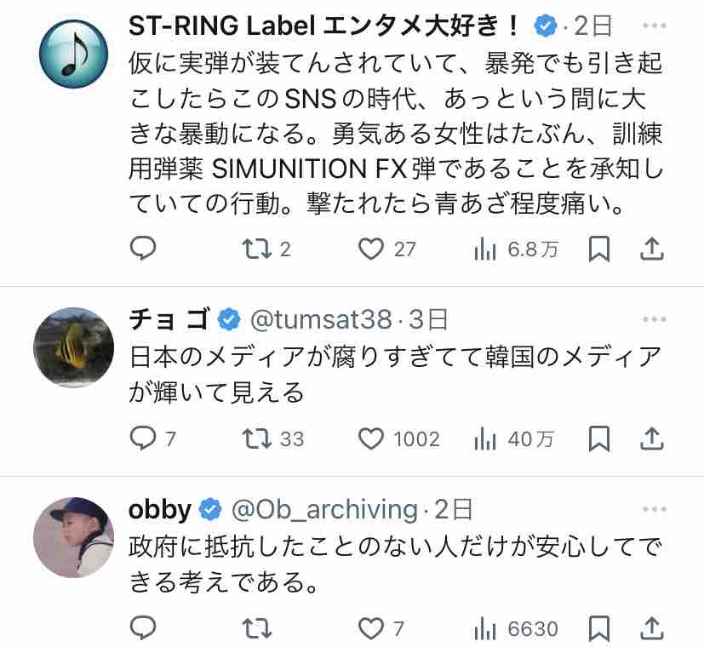Open more options for ST-RING Label post
The height and width of the screenshot is (653, 704).
[654, 26]
